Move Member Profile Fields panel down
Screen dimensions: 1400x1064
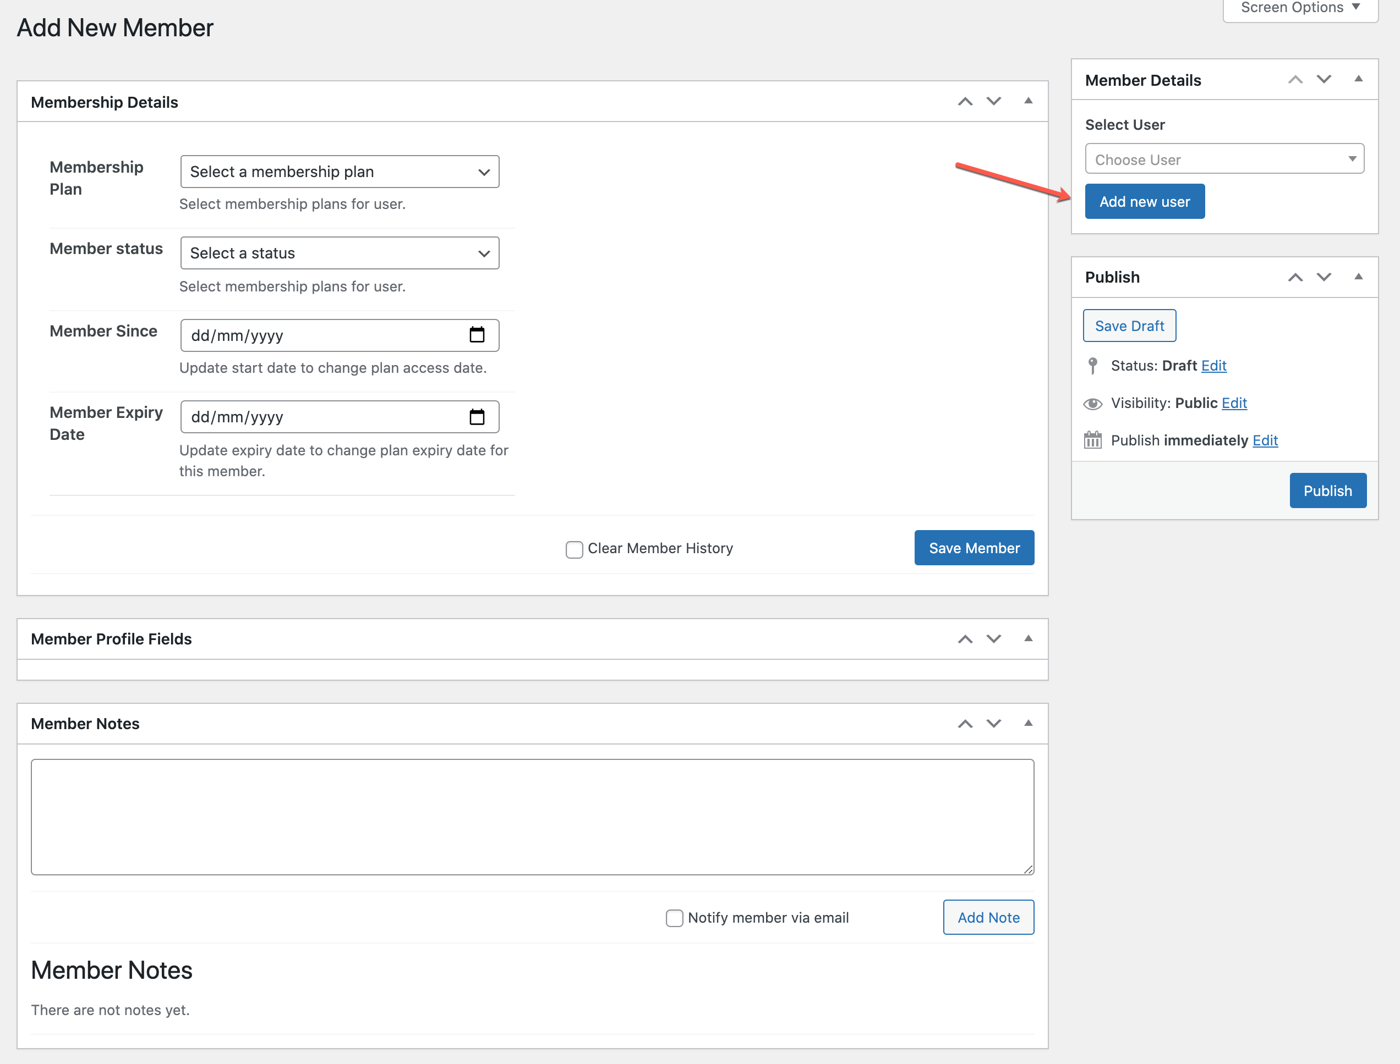pyautogui.click(x=993, y=639)
